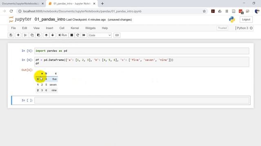
Task: Save the notebook with the floppy icon
Action: [11, 35]
